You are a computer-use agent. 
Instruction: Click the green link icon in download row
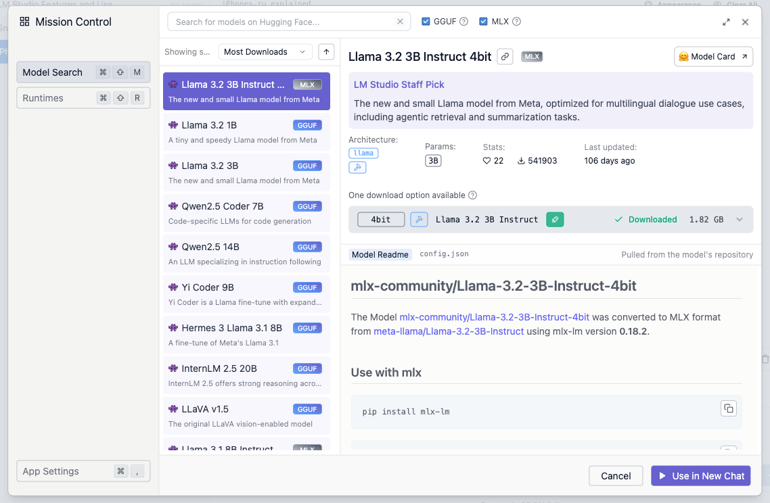pos(555,219)
